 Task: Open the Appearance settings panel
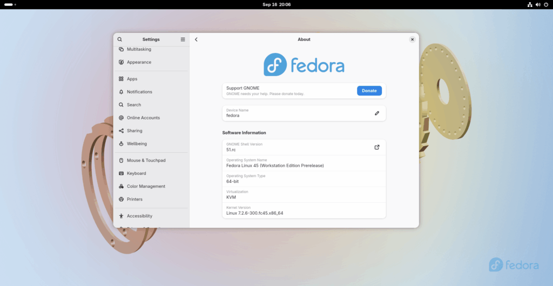[x=152, y=62]
